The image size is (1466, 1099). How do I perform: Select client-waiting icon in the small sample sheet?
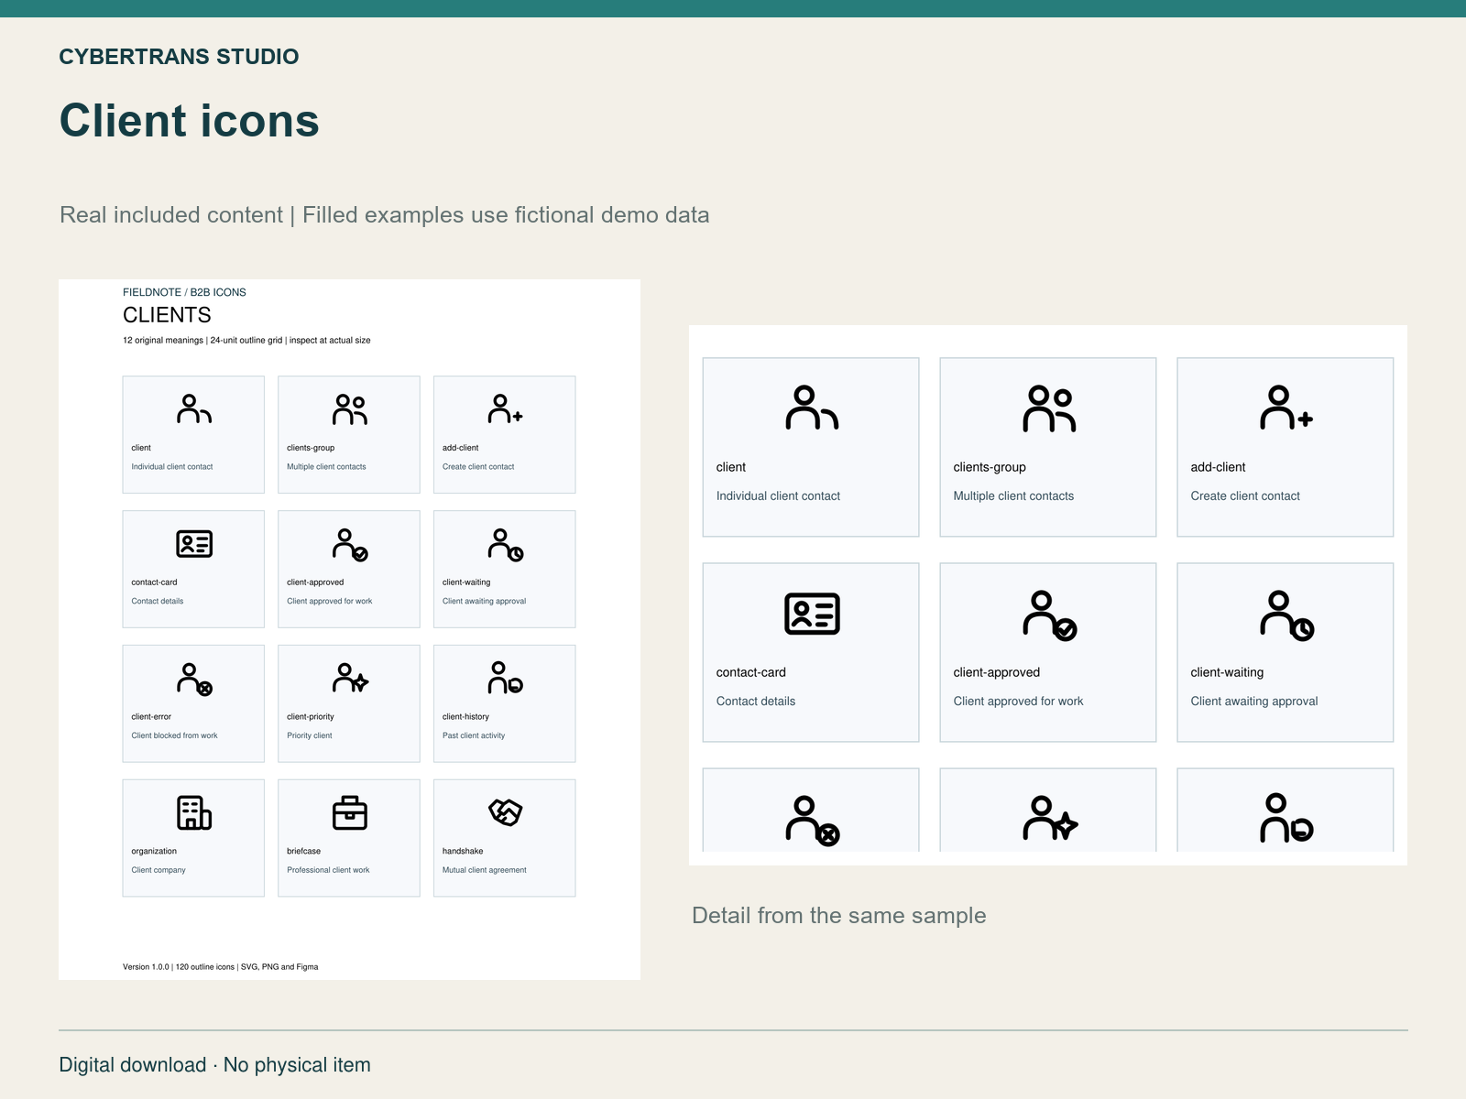[506, 545]
